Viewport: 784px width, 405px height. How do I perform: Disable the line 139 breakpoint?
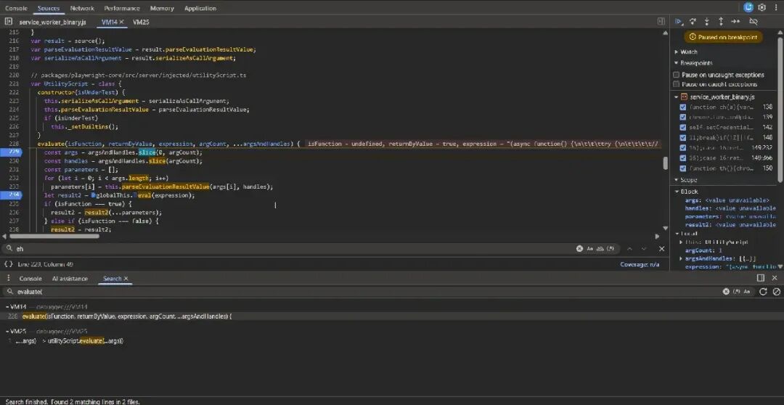point(683,117)
